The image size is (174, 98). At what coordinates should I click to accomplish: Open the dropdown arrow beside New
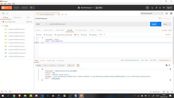point(11,8)
